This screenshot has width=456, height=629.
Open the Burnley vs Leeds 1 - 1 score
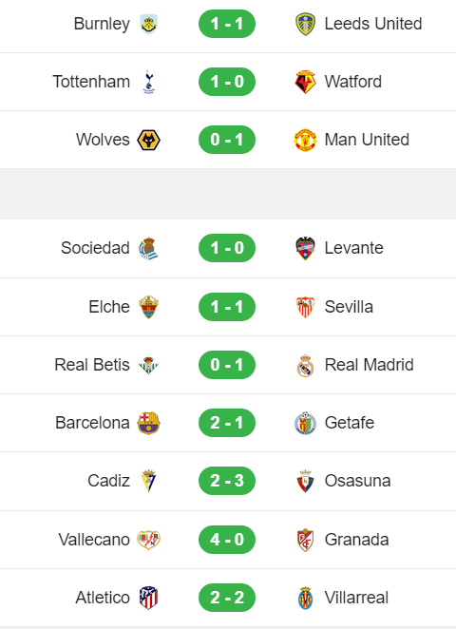coord(227,24)
